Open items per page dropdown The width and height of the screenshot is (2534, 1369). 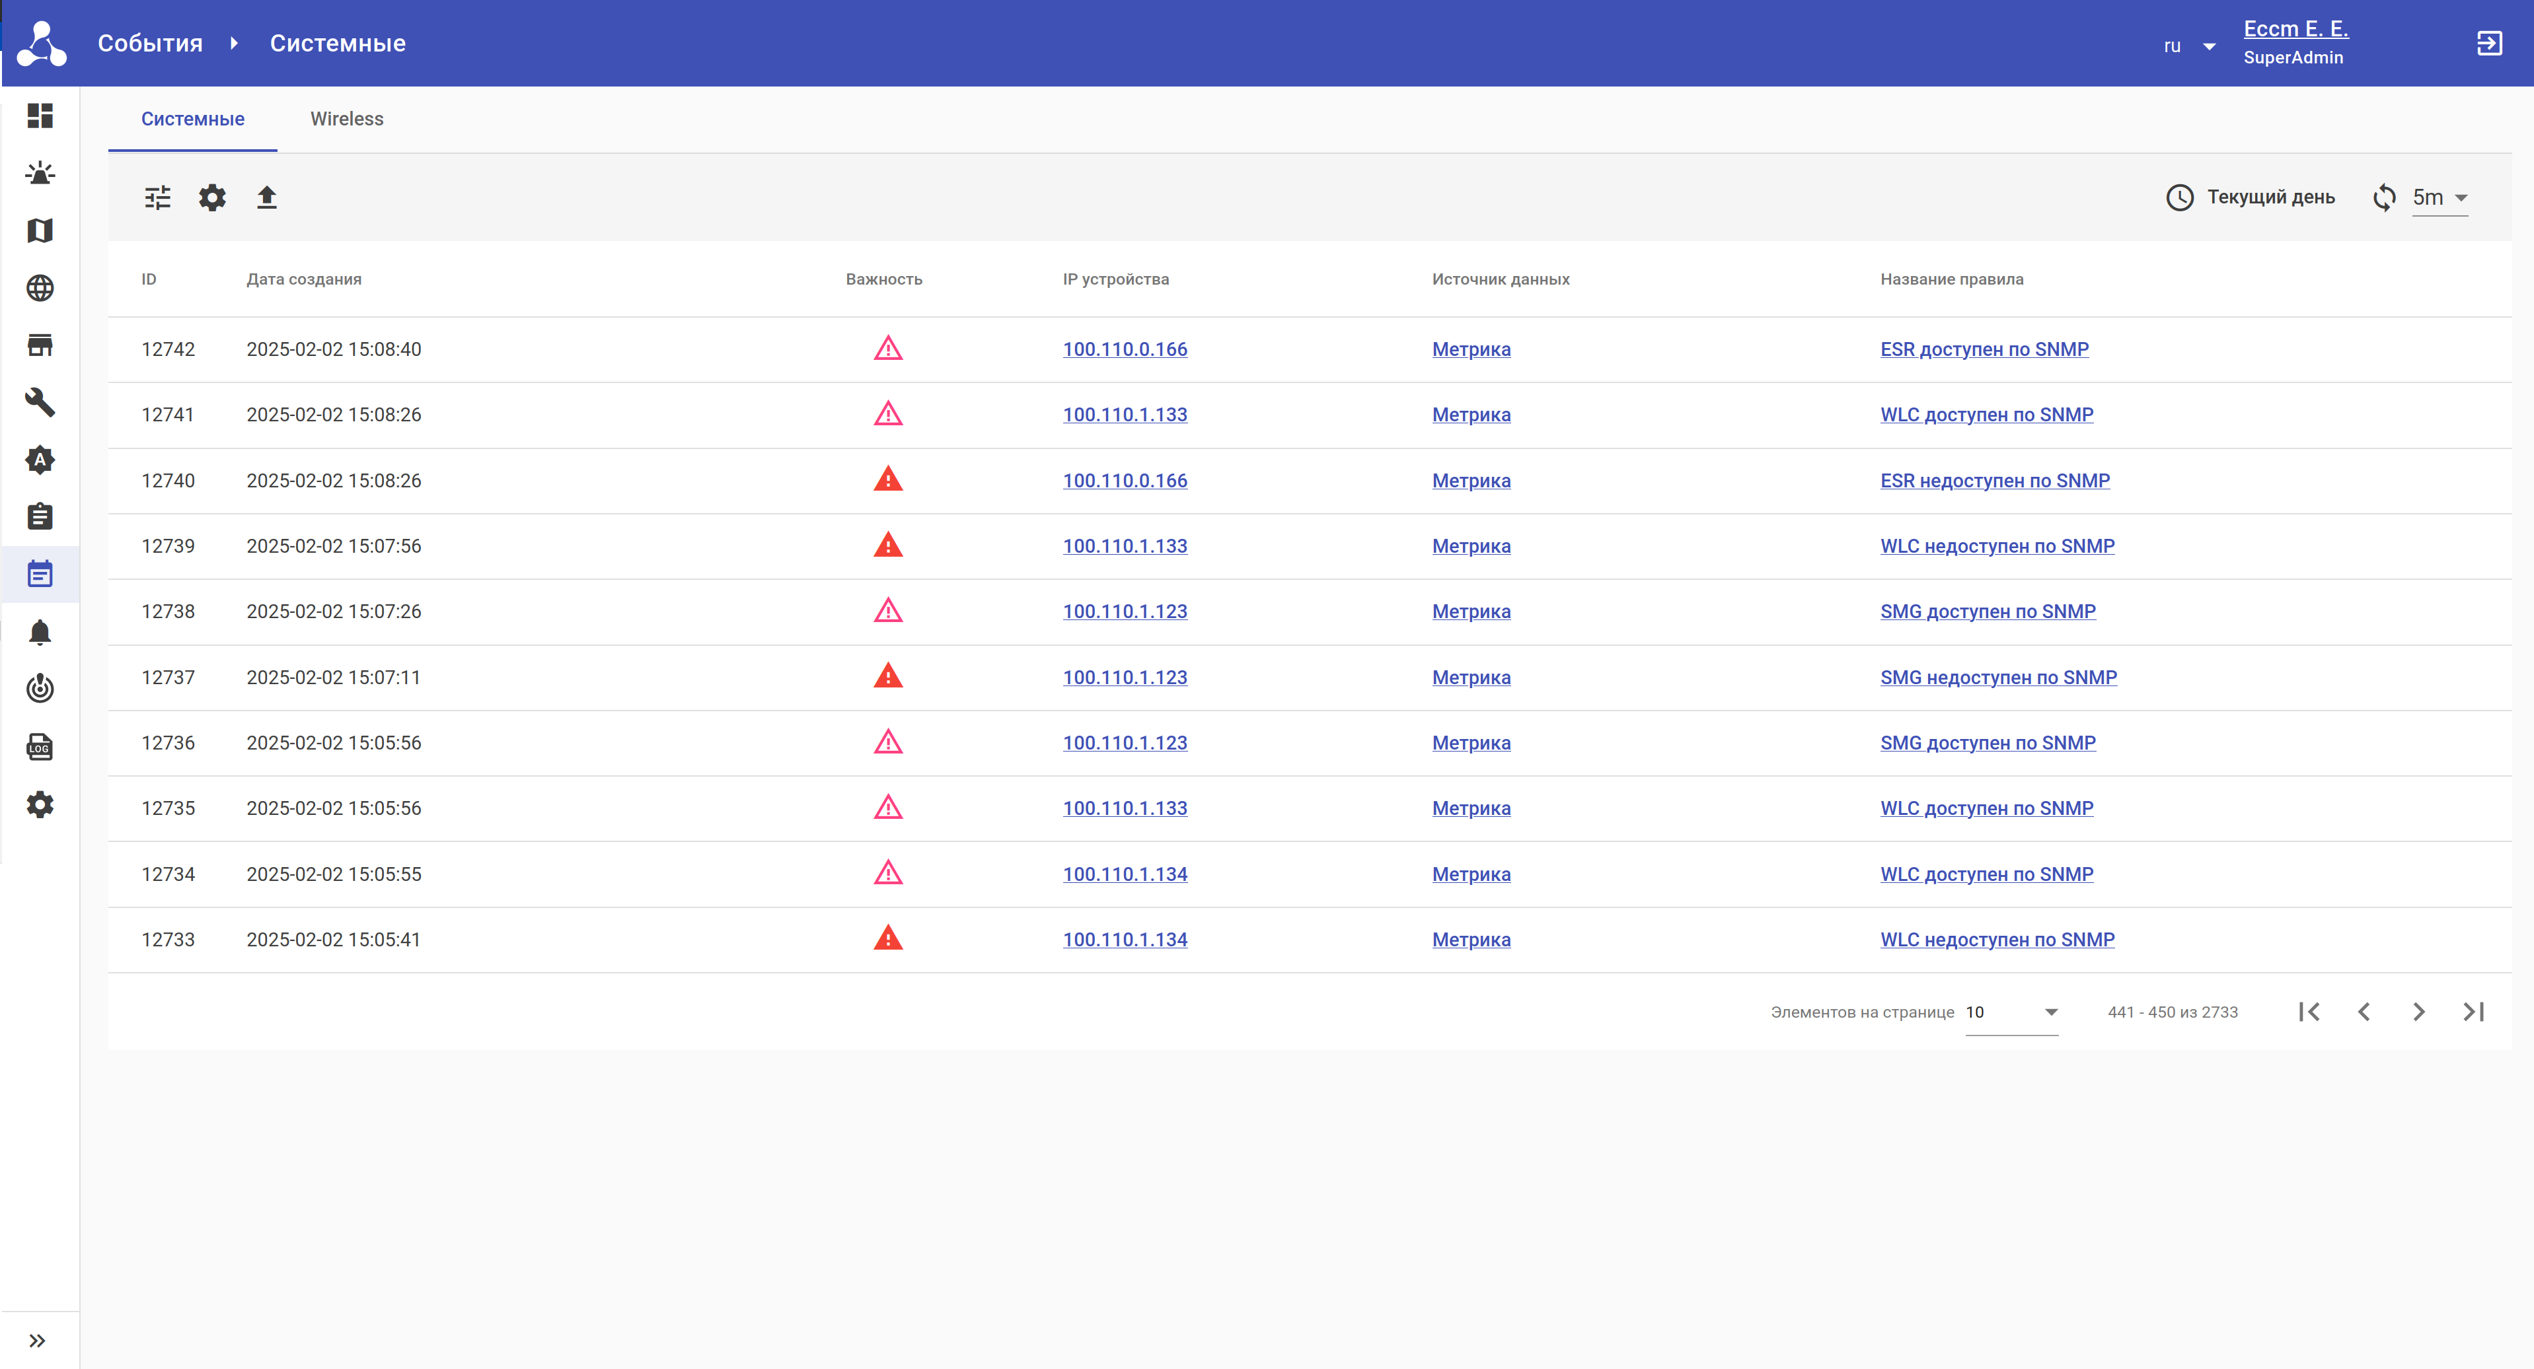pyautogui.click(x=2011, y=1012)
